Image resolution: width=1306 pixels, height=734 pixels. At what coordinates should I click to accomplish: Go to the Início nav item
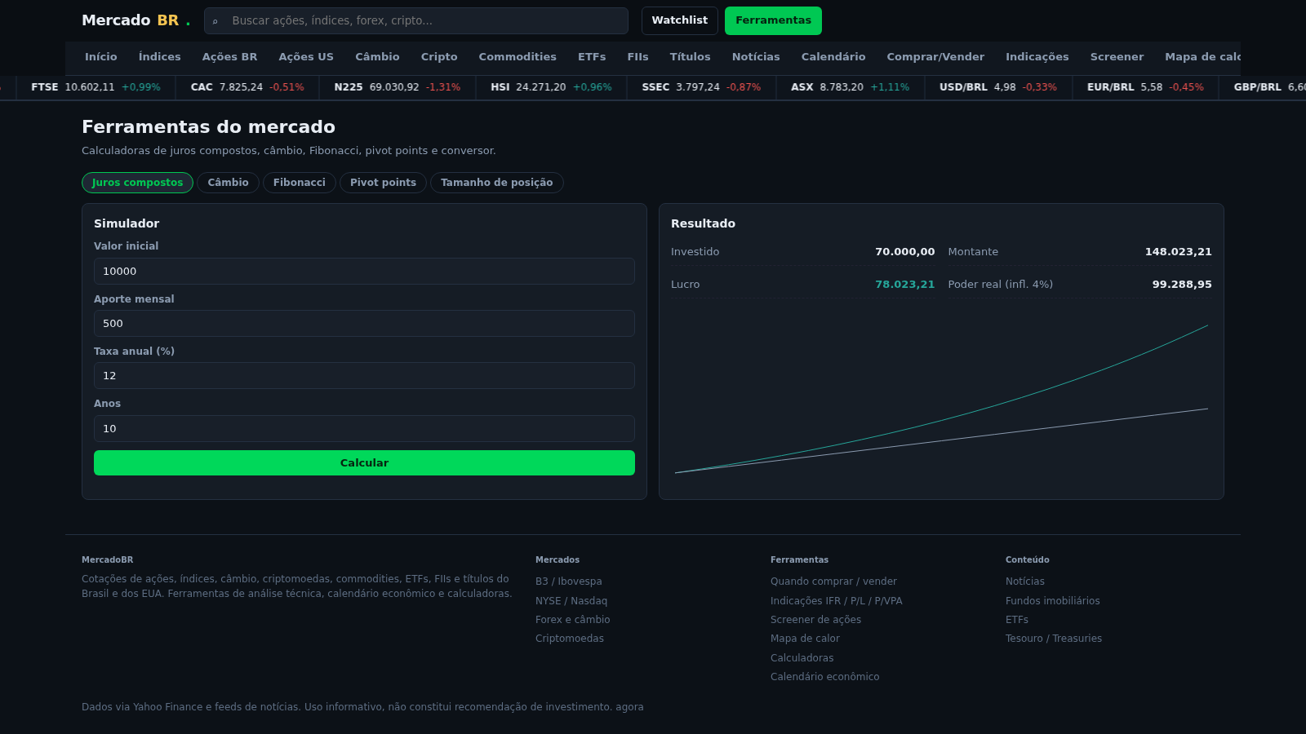(x=101, y=57)
